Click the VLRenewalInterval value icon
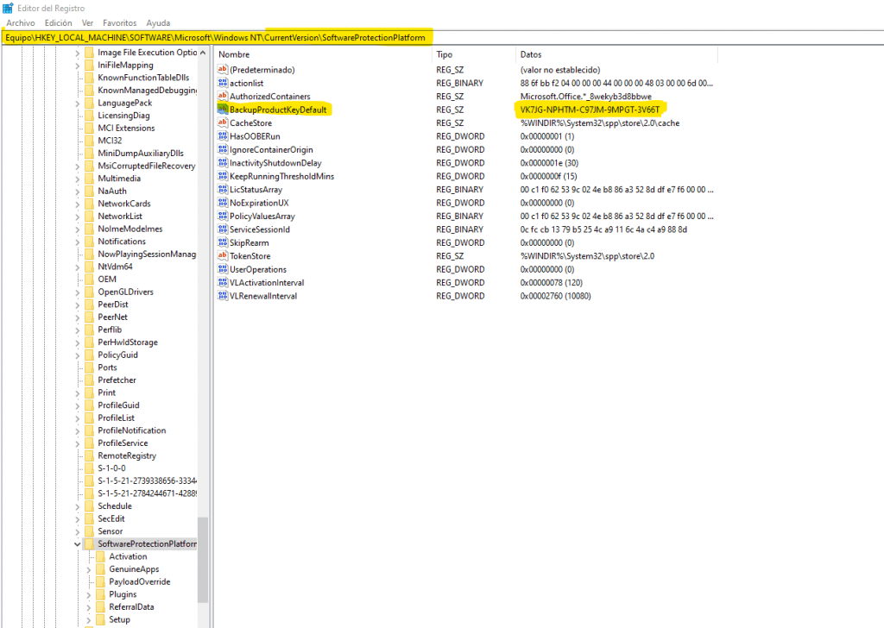 click(x=223, y=296)
